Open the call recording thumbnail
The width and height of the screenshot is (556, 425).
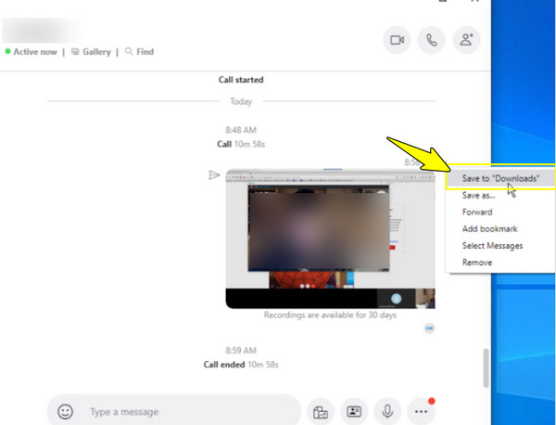(330, 238)
